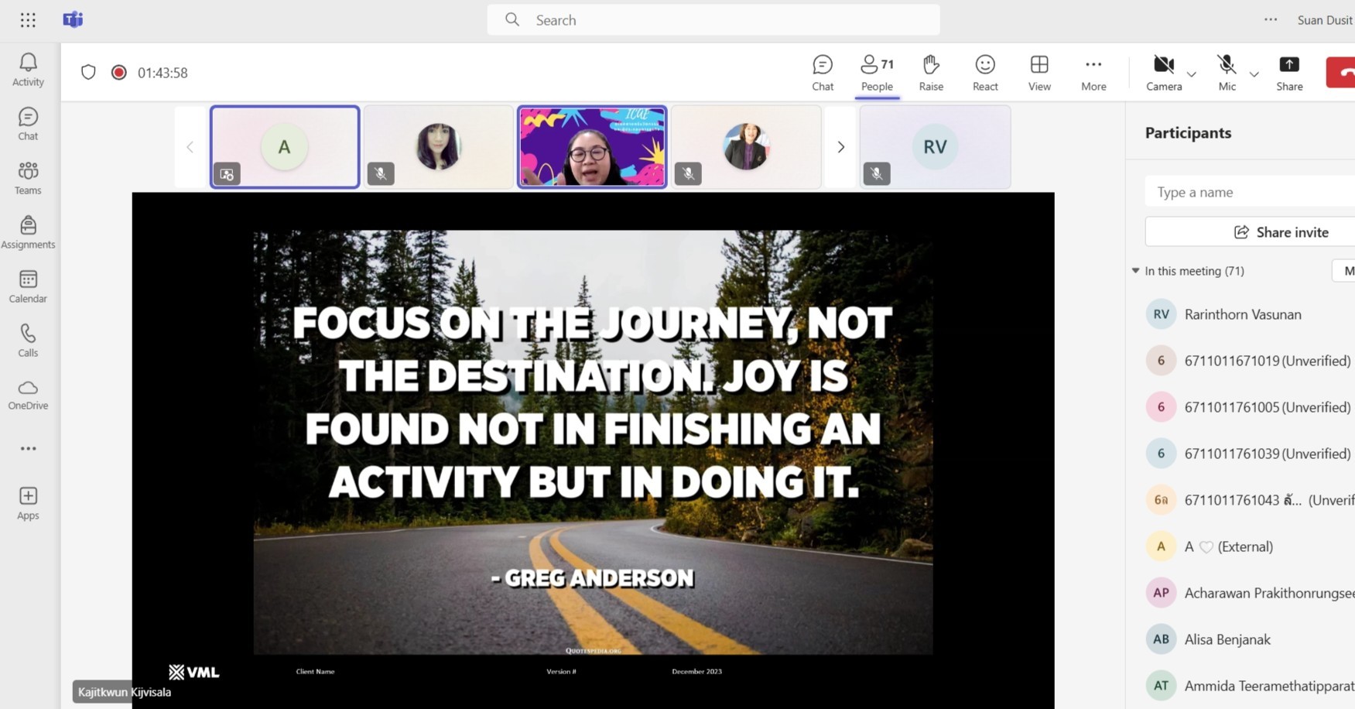
Task: Toggle the People participants panel
Action: [x=877, y=73]
